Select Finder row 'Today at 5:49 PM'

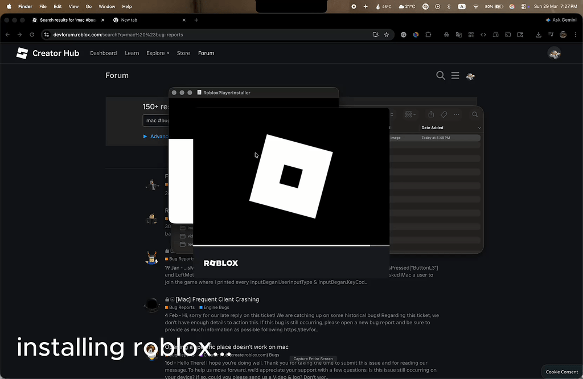(x=435, y=138)
